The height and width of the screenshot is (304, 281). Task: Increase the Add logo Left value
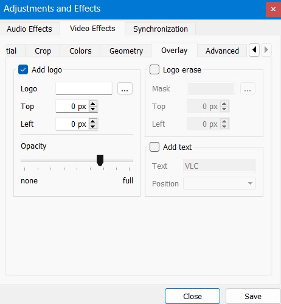(x=93, y=121)
